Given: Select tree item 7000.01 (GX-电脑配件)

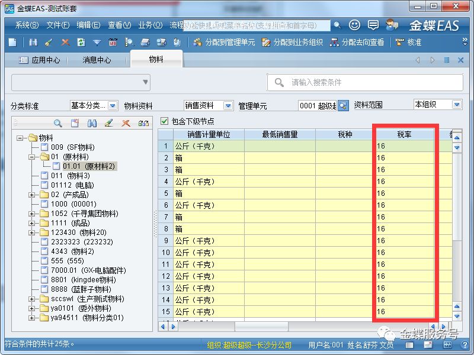Looking at the screenshot, I should (88, 270).
